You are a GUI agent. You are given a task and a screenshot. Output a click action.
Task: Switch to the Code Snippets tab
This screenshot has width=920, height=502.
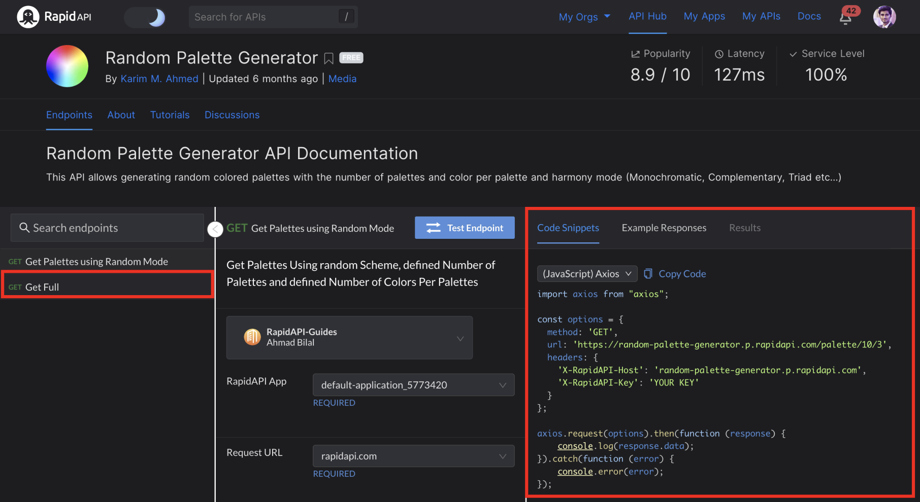pos(568,228)
